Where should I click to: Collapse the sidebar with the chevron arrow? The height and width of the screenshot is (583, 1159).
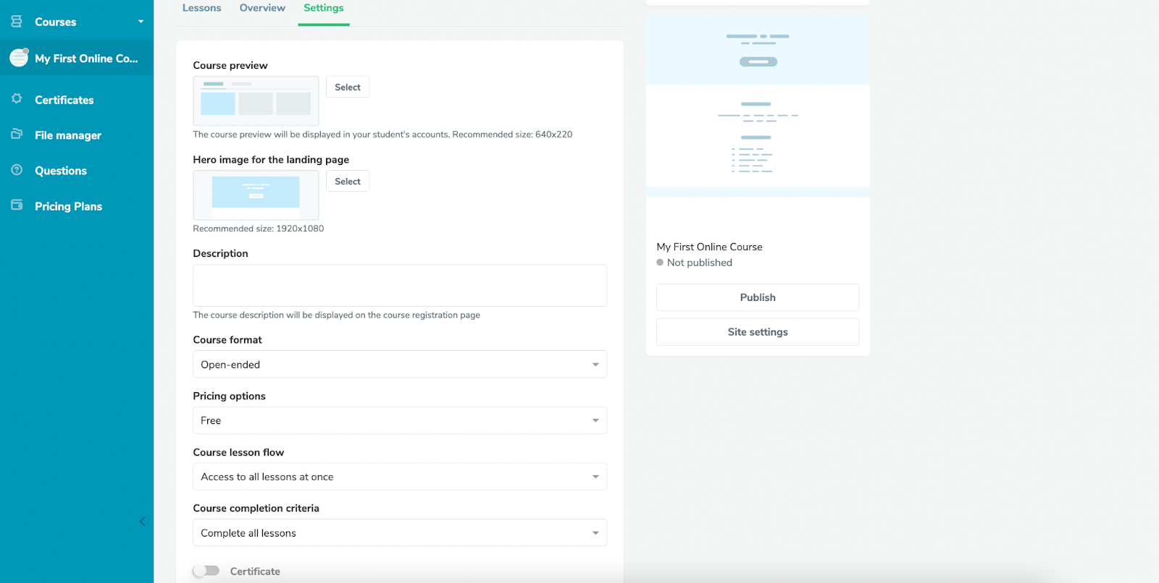point(142,522)
